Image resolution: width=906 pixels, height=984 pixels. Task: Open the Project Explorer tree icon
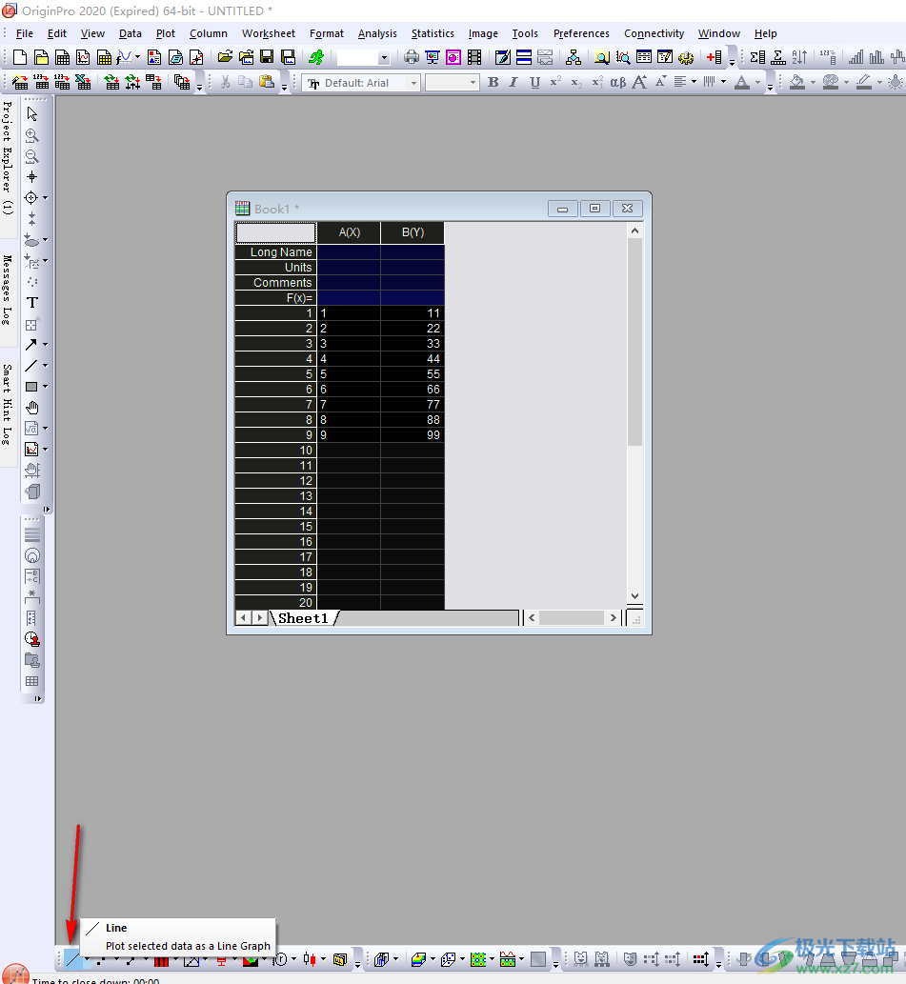(x=573, y=58)
